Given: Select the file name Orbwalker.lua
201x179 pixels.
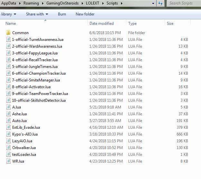Looking at the screenshot, I should coord(24,148).
